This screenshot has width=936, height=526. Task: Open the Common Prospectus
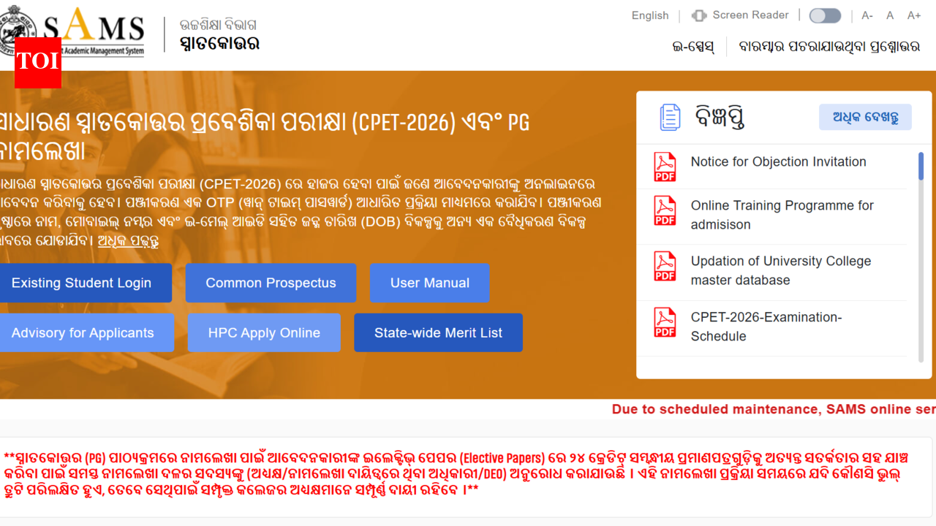click(271, 283)
